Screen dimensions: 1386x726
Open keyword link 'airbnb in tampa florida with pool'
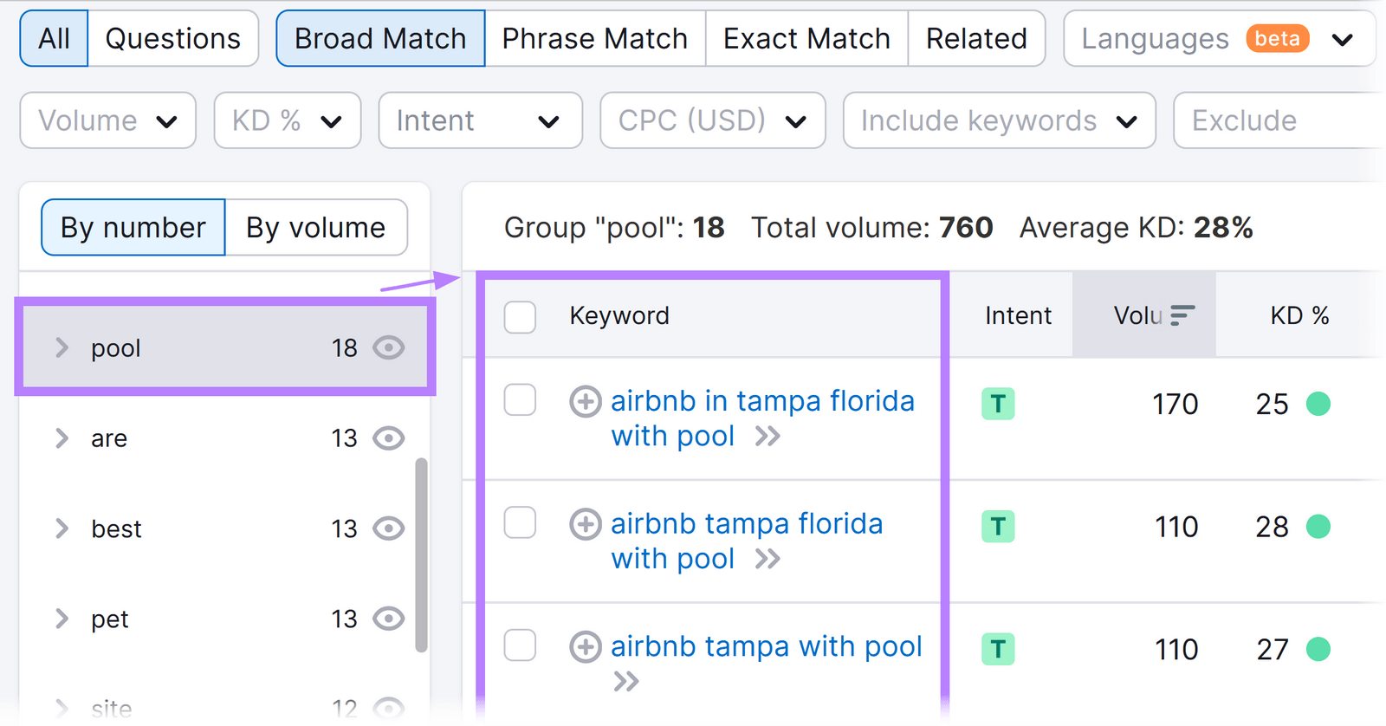(x=762, y=418)
